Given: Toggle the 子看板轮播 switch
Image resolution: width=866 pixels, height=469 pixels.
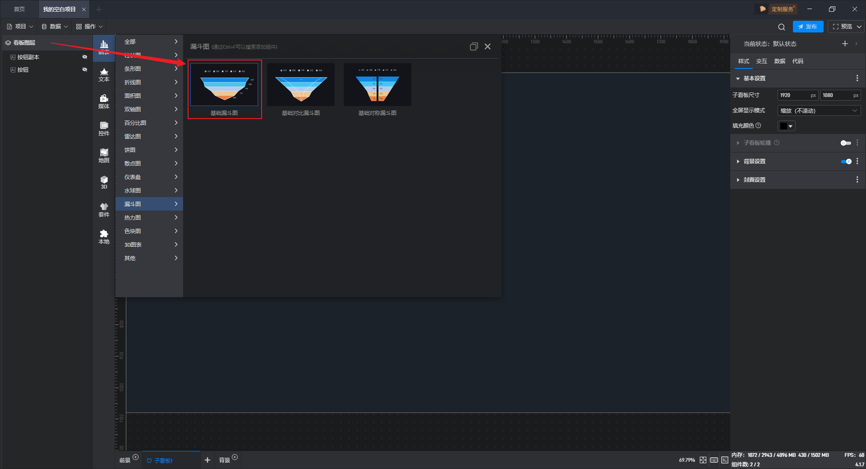Looking at the screenshot, I should (846, 143).
